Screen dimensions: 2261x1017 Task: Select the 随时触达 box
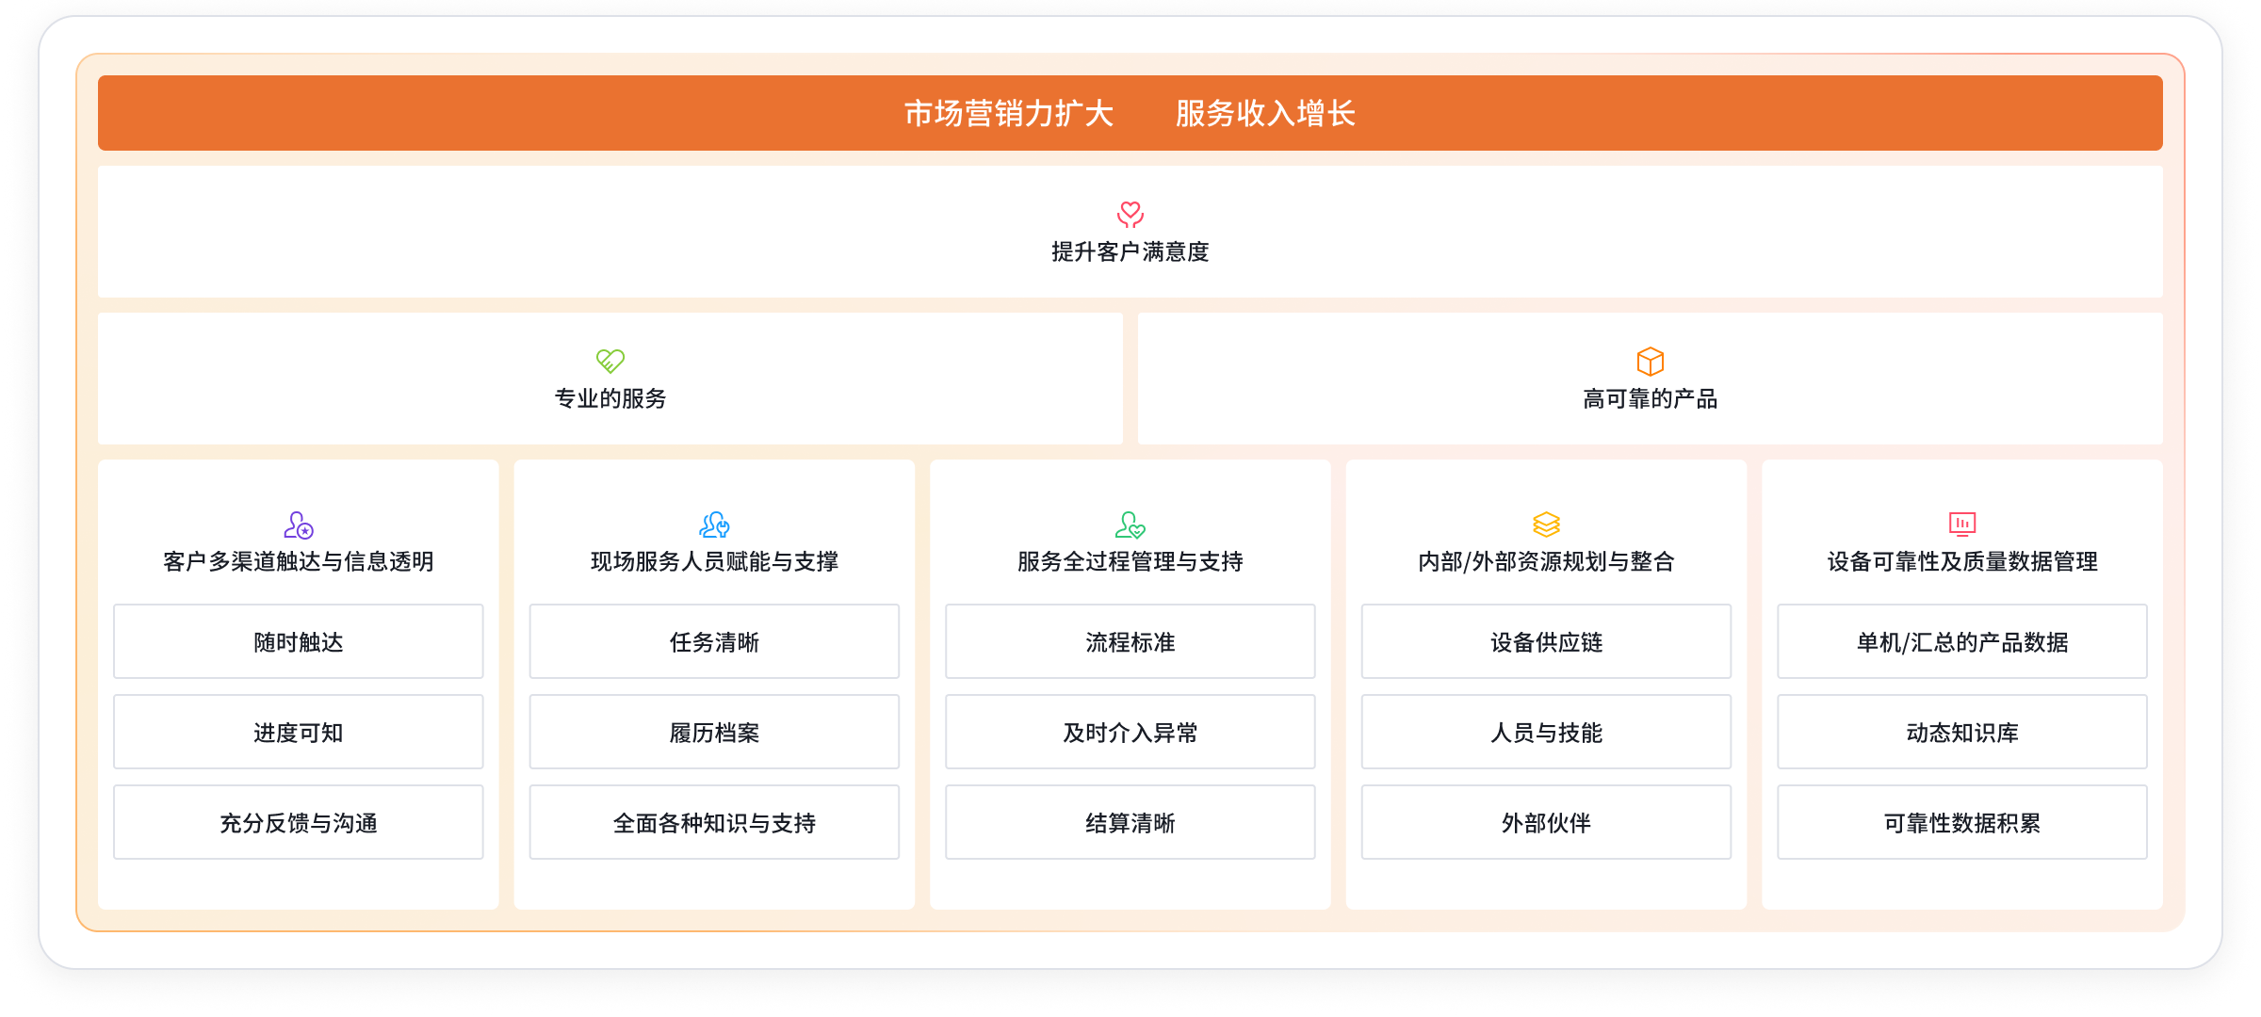click(x=298, y=641)
